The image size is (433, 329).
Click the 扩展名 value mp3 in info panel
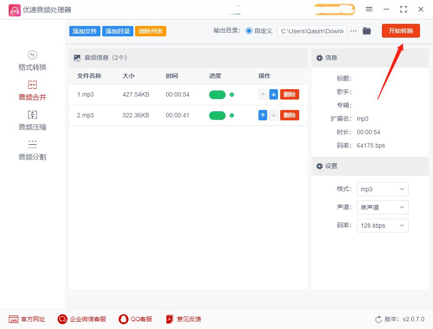coord(362,119)
